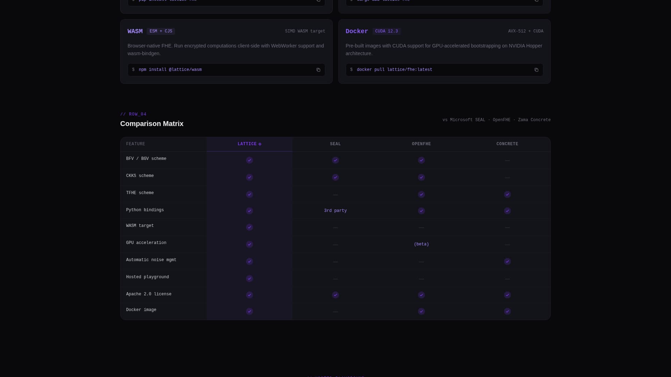Click Lattice checkmark in TFHE scheme row

(250, 194)
